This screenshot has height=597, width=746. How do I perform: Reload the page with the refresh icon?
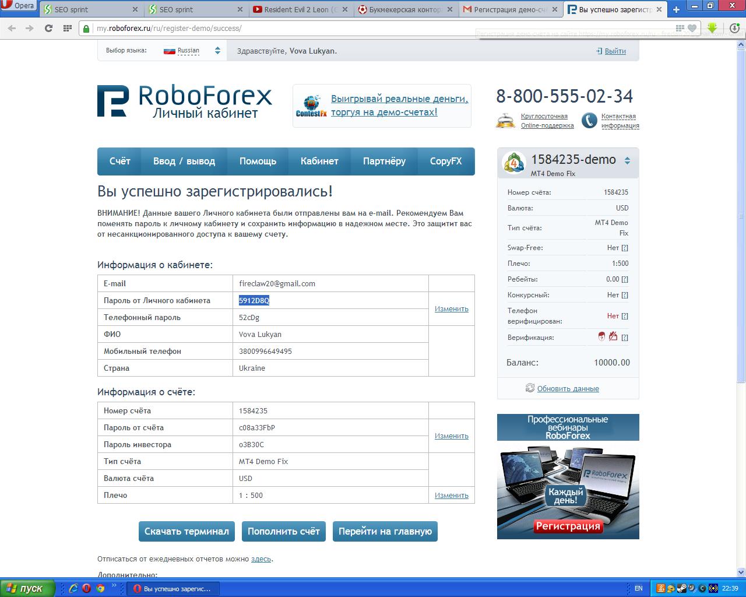pyautogui.click(x=48, y=28)
